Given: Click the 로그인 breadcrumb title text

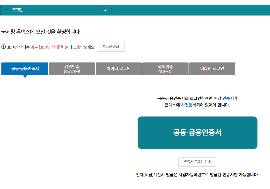Looking at the screenshot, I should [x=17, y=10].
